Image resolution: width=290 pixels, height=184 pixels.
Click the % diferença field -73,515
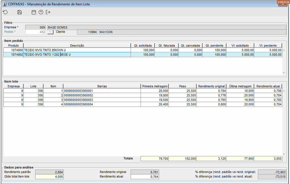point(272,177)
